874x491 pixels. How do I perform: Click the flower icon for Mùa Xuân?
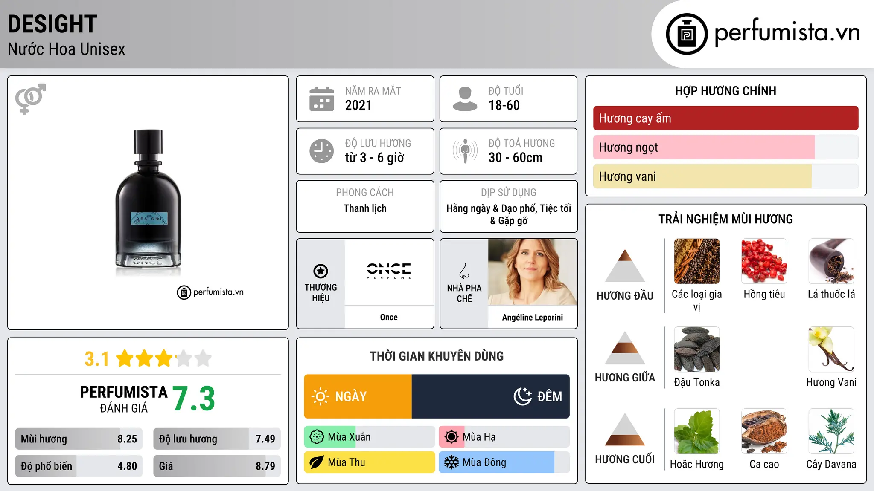tap(317, 437)
